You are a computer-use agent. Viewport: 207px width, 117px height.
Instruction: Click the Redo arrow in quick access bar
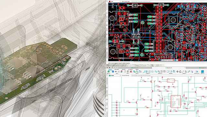pos(117,68)
